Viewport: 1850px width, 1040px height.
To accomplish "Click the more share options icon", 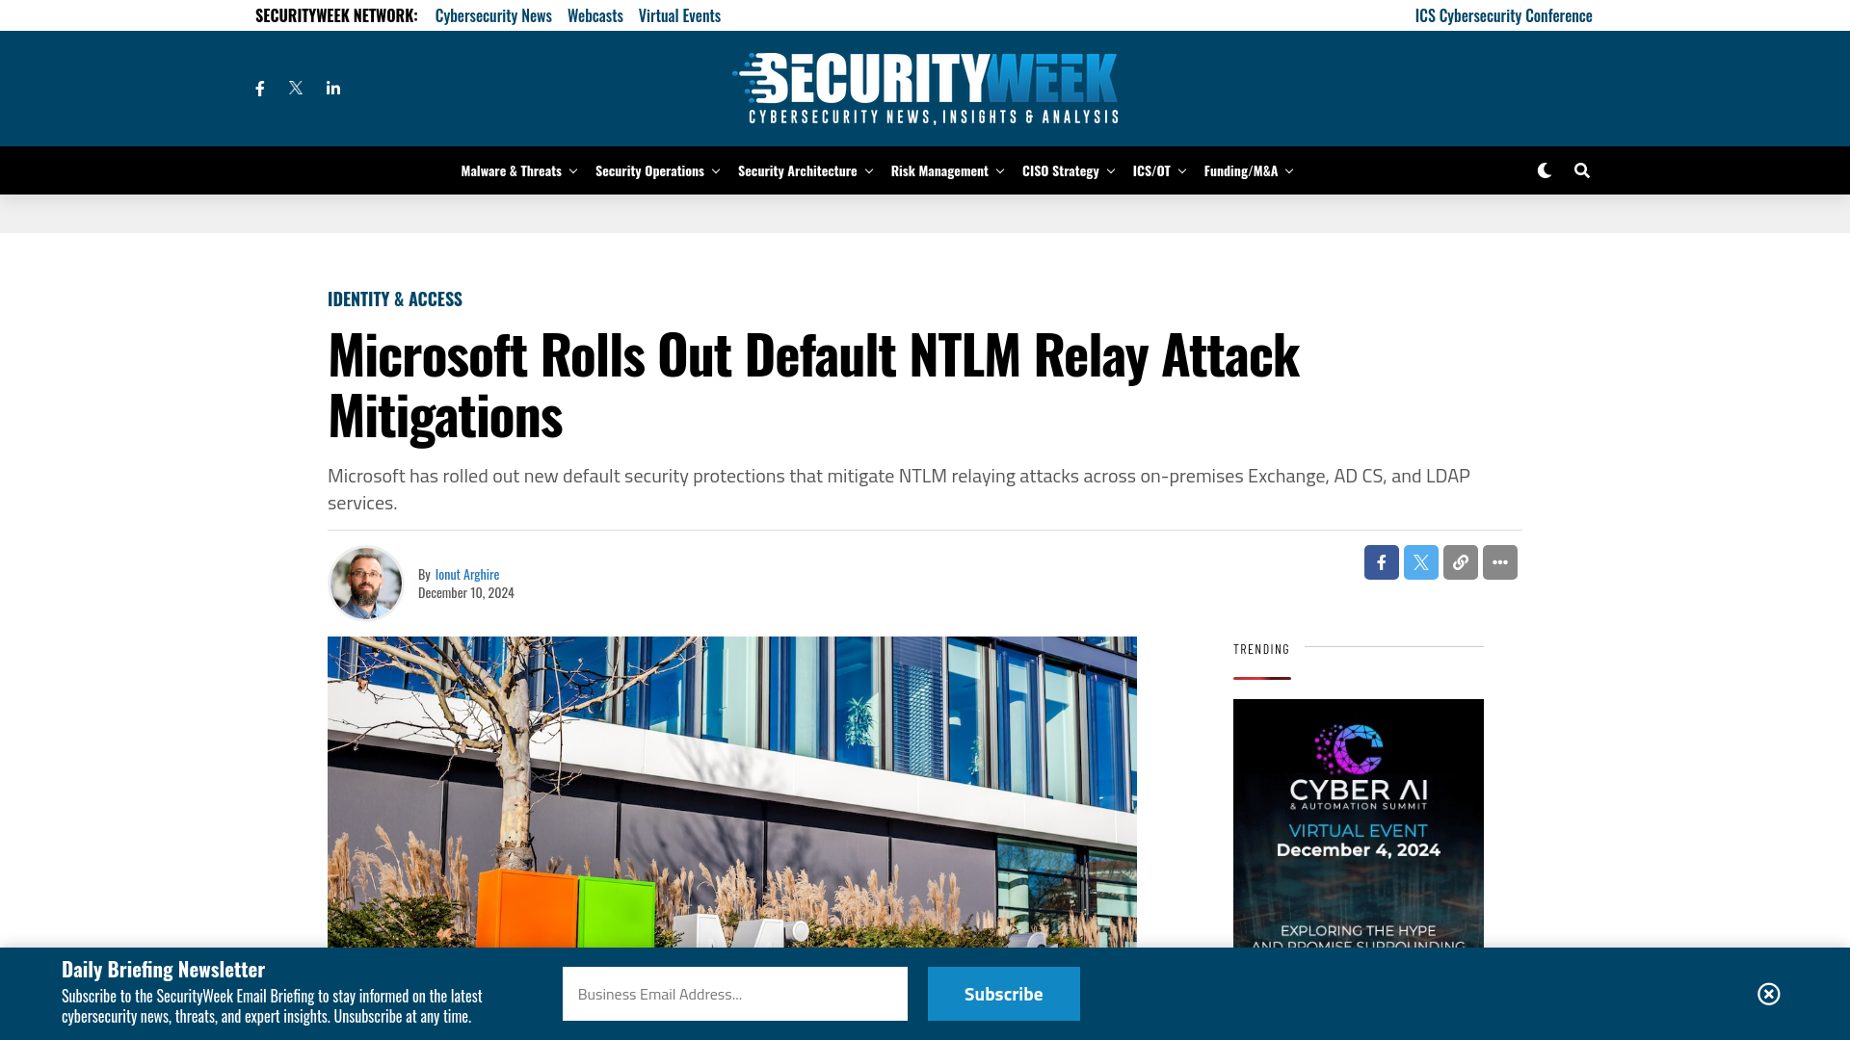I will (x=1499, y=562).
